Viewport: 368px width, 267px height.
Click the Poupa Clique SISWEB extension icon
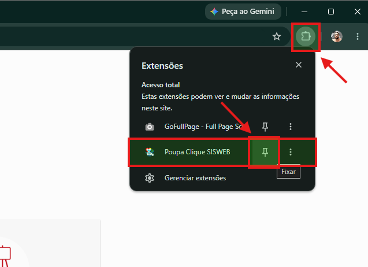(x=150, y=152)
